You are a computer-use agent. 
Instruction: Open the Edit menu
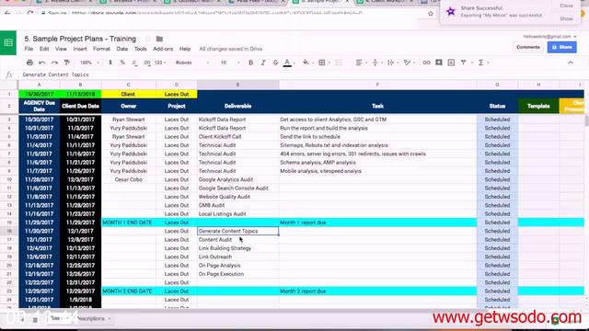coord(44,49)
